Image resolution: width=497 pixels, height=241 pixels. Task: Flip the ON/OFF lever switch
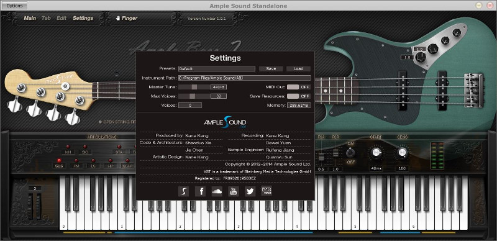[350, 153]
